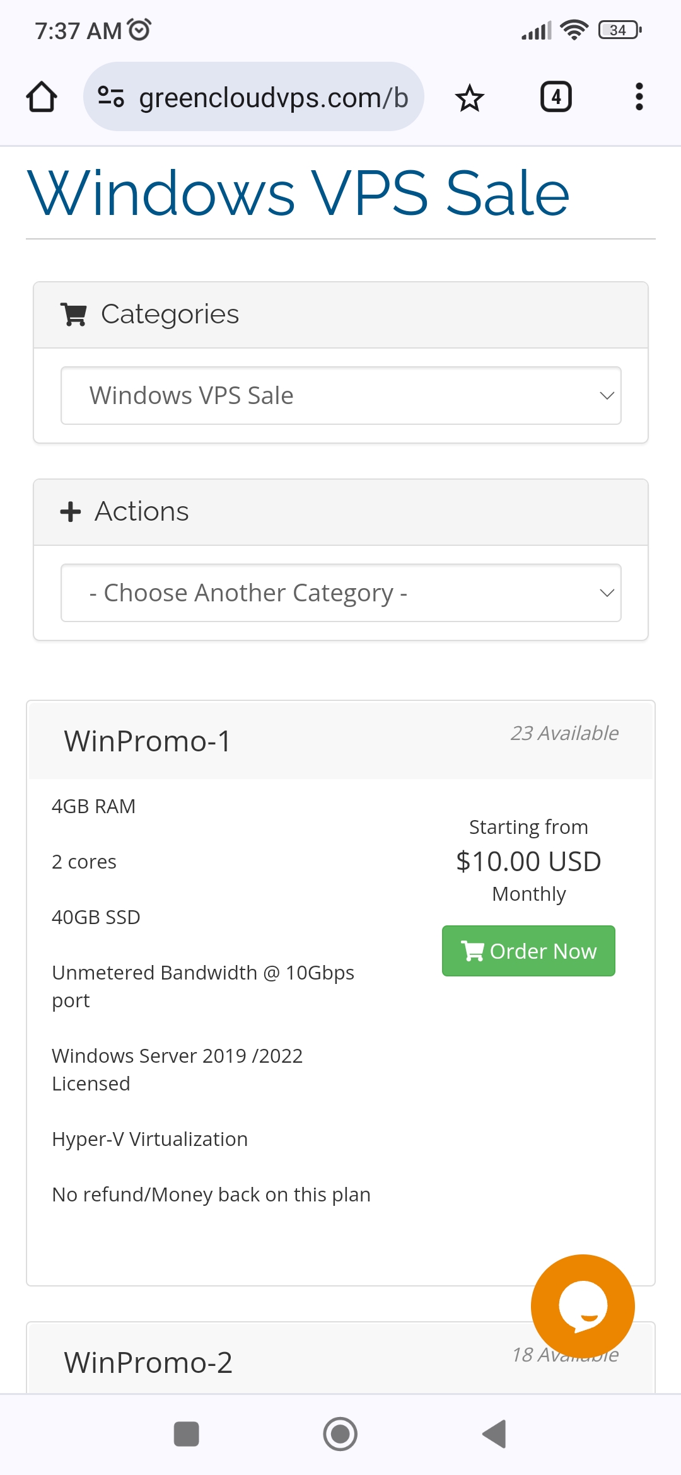The height and width of the screenshot is (1475, 681).
Task: Tap the Android recent apps square button
Action: click(x=187, y=1434)
